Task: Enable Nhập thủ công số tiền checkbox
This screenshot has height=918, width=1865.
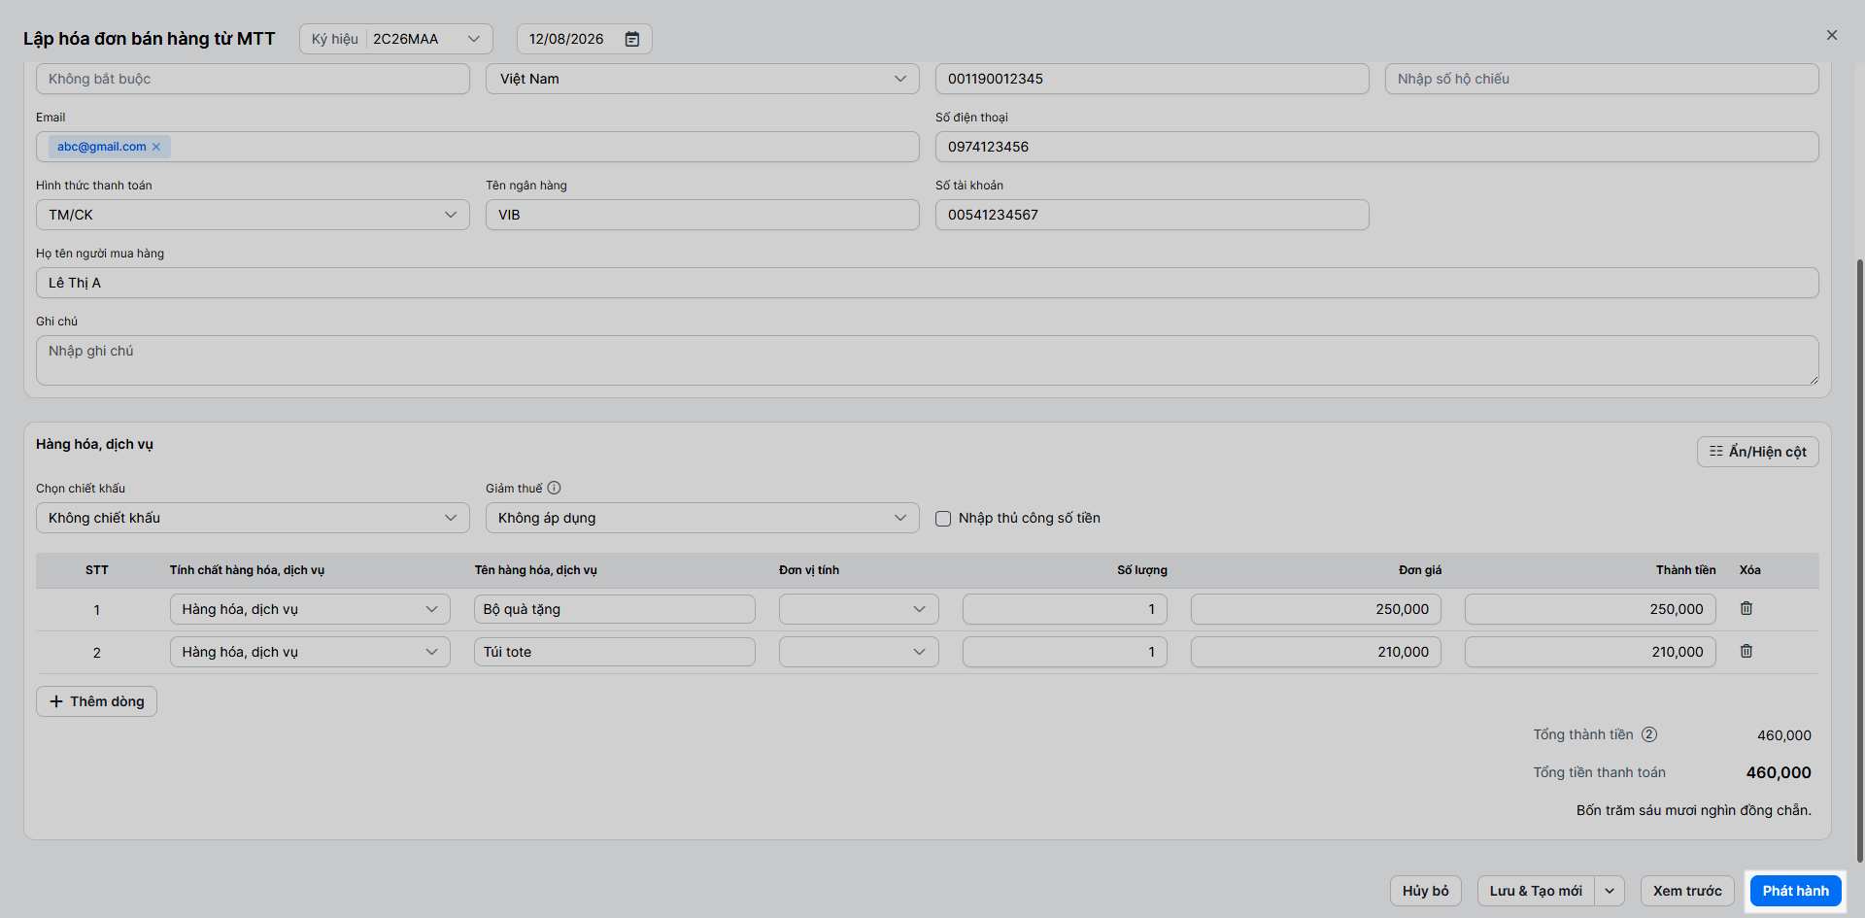Action: coord(943,519)
